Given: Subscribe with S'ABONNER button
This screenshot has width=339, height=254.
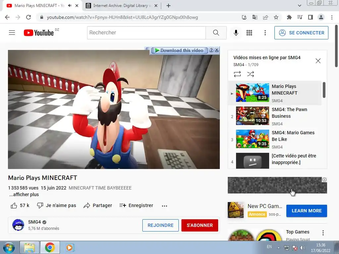Looking at the screenshot, I should click(x=200, y=225).
